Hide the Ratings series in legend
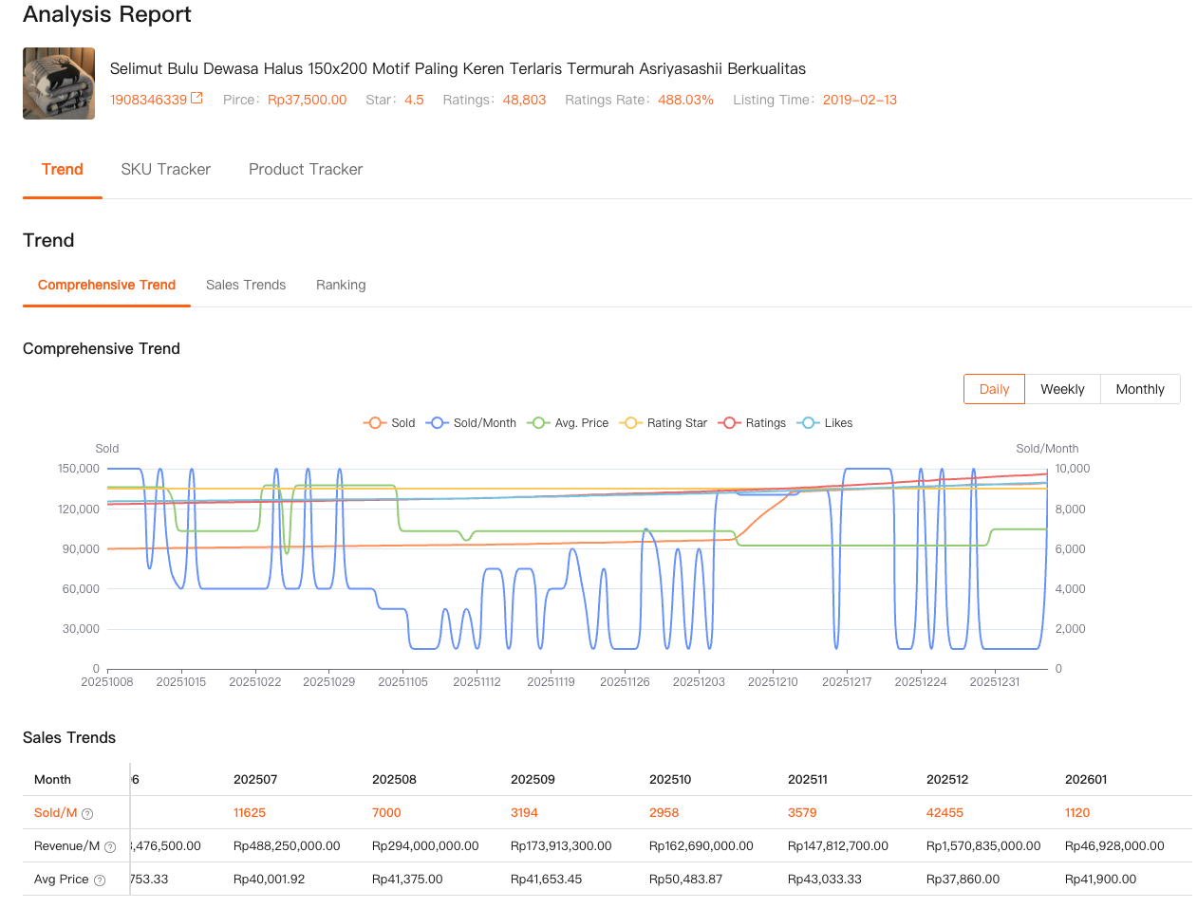This screenshot has width=1197, height=908. [753, 423]
